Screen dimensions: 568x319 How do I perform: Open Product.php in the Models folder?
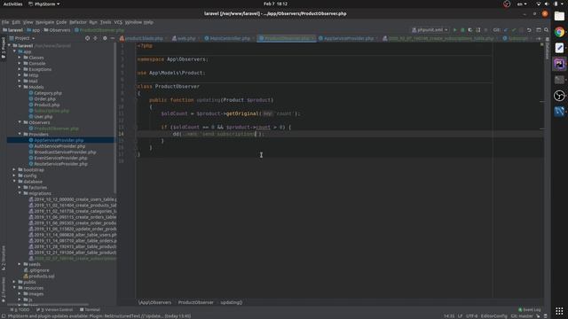[47, 105]
